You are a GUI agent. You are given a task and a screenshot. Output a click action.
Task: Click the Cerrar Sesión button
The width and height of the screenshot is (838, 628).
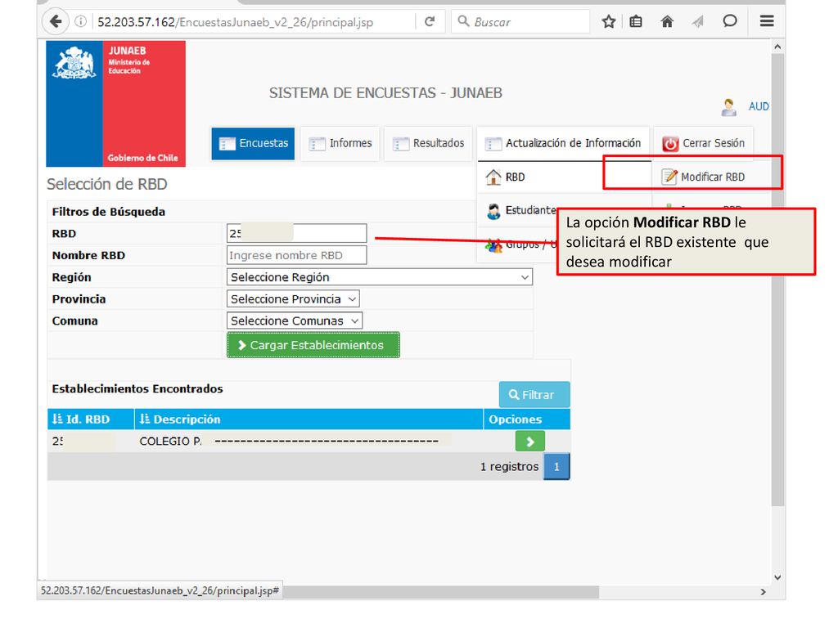click(x=703, y=144)
